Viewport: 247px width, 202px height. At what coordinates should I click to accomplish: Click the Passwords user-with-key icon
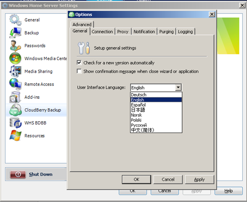(x=15, y=46)
